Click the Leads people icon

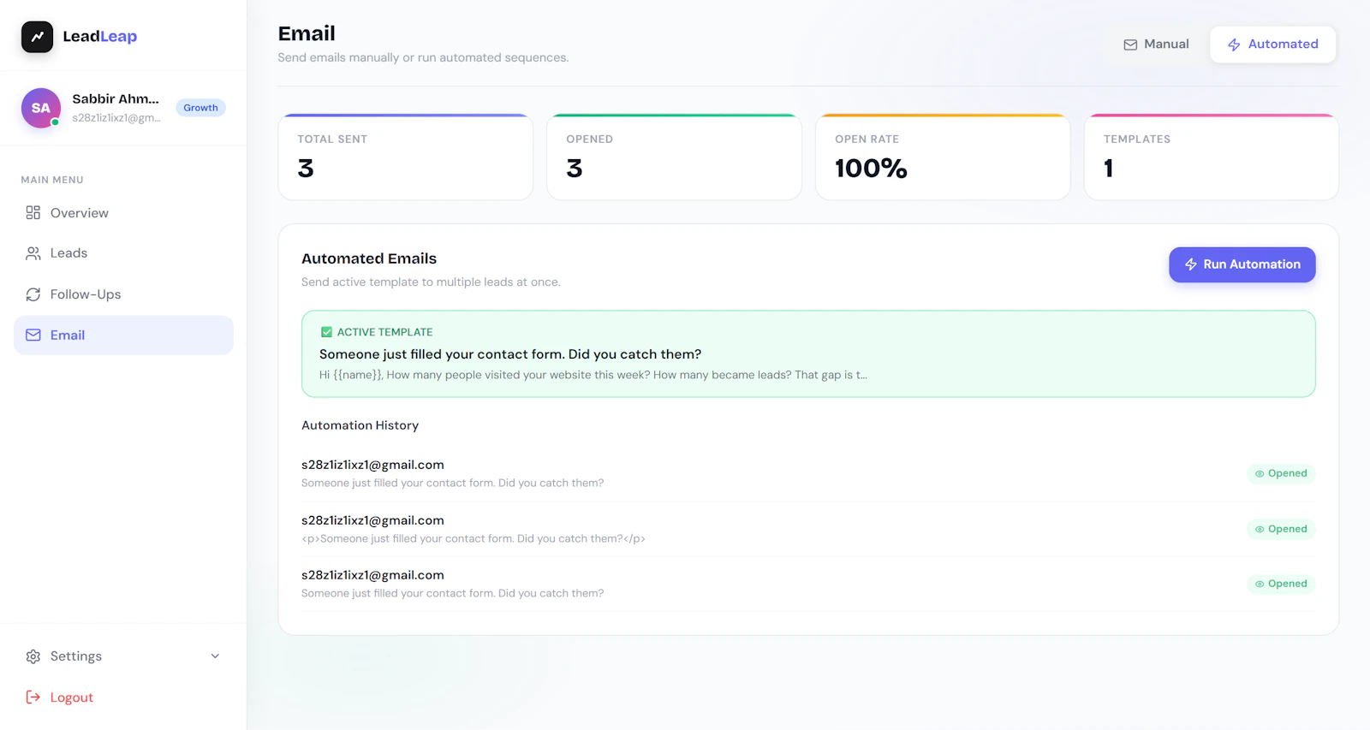(x=33, y=253)
